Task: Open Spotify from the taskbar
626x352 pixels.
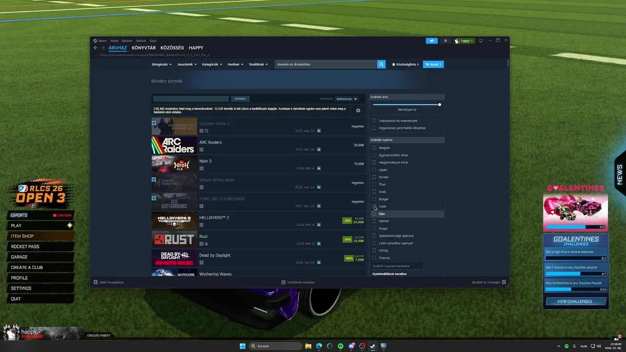Action: click(340, 346)
